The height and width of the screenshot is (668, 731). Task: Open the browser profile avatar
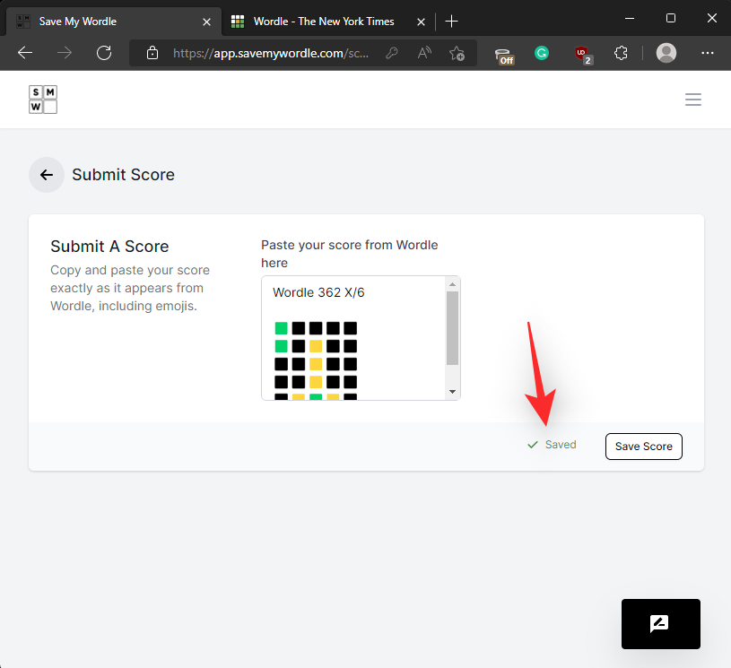click(666, 53)
